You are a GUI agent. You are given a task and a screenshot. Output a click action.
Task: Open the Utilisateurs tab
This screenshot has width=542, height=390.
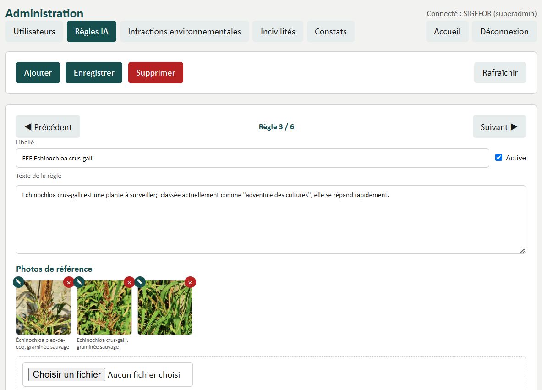[x=34, y=32]
